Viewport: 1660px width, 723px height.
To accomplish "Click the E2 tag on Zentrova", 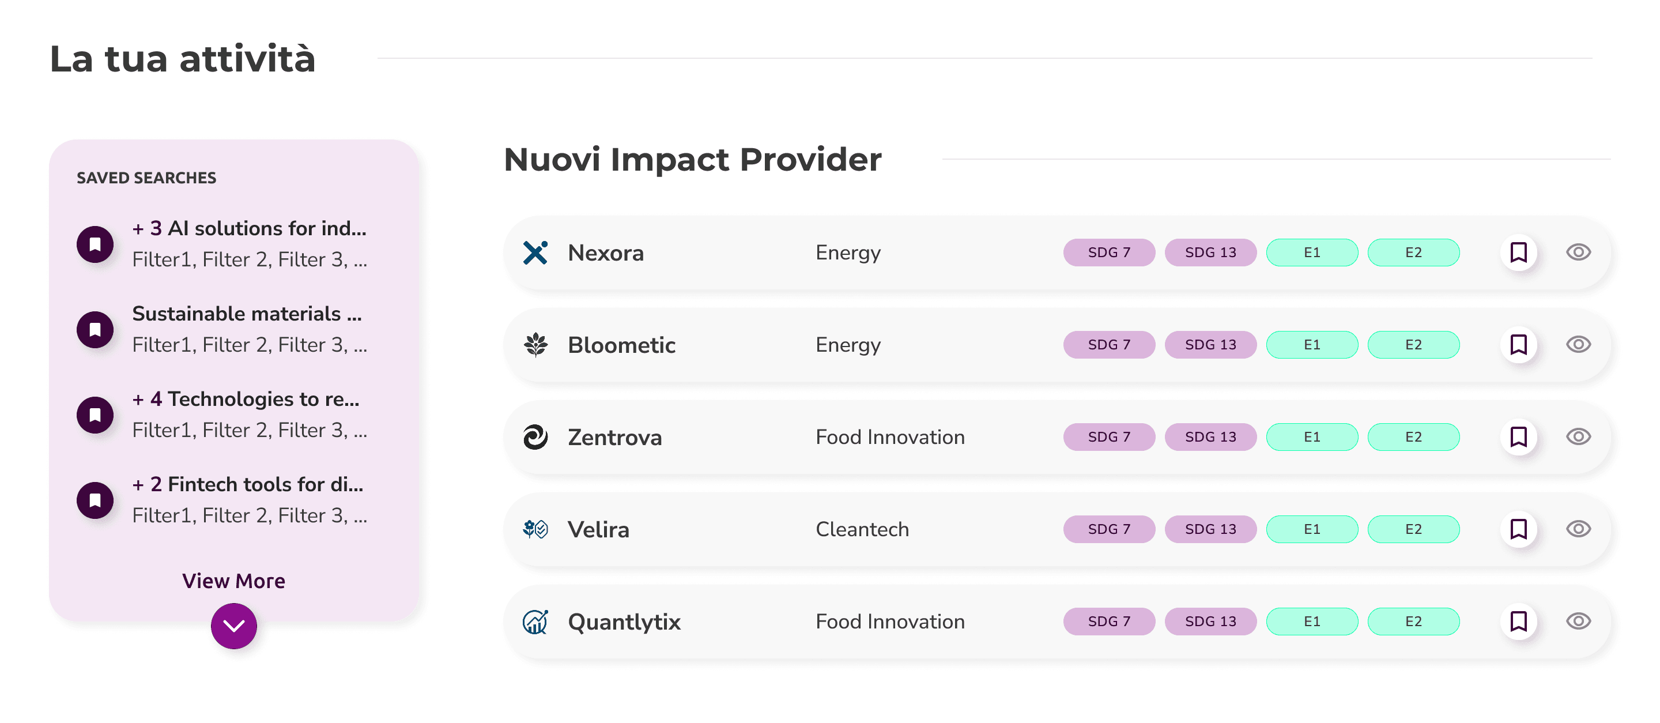I will tap(1413, 437).
